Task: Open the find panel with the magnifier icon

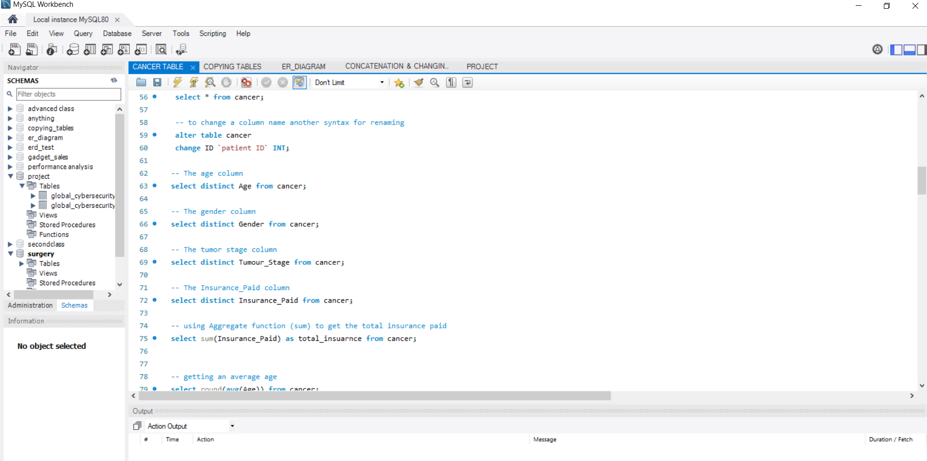Action: coord(435,82)
